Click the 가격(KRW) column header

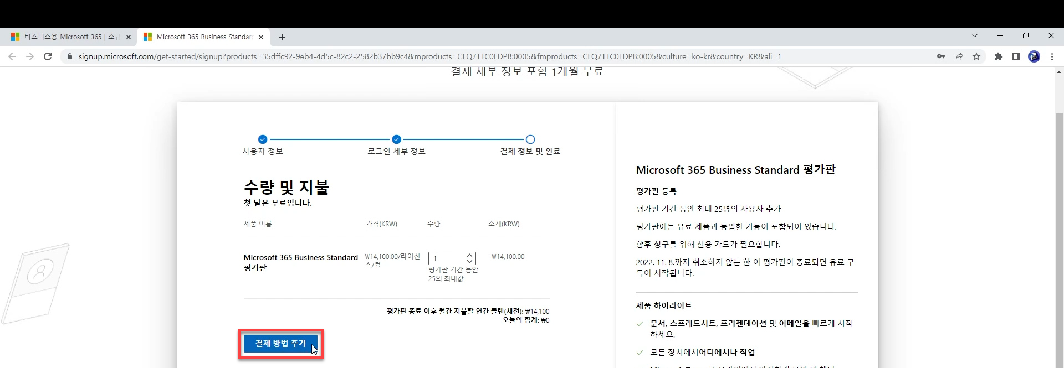pos(381,224)
